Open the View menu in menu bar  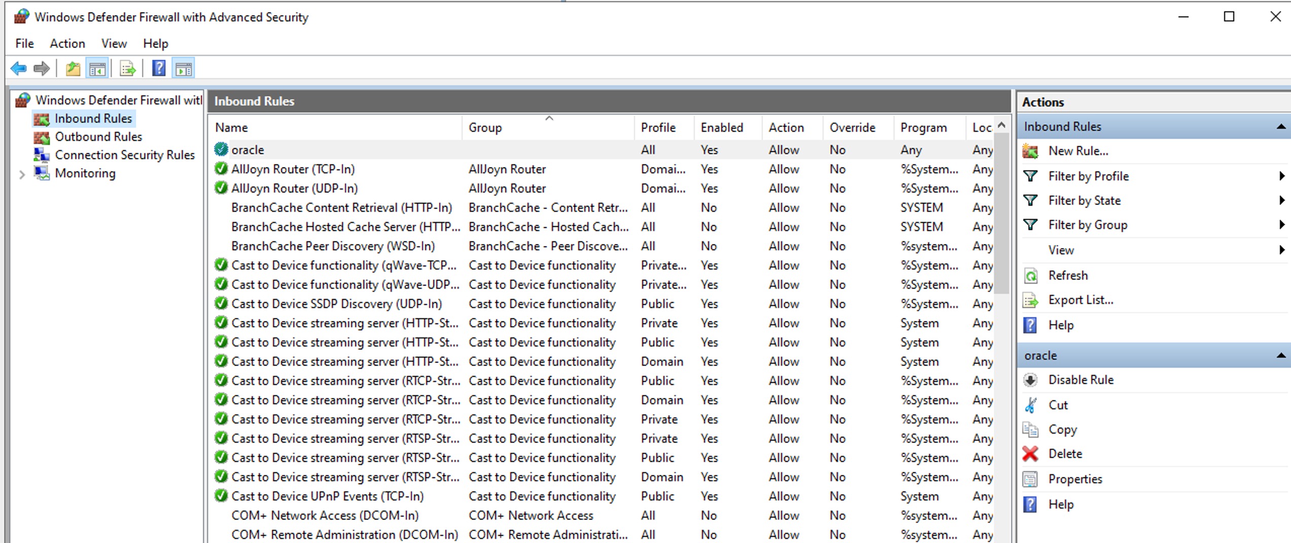114,44
